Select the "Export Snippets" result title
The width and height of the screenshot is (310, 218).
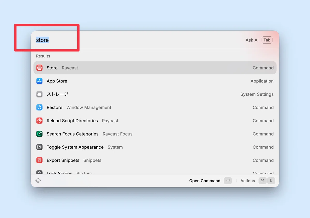click(63, 160)
